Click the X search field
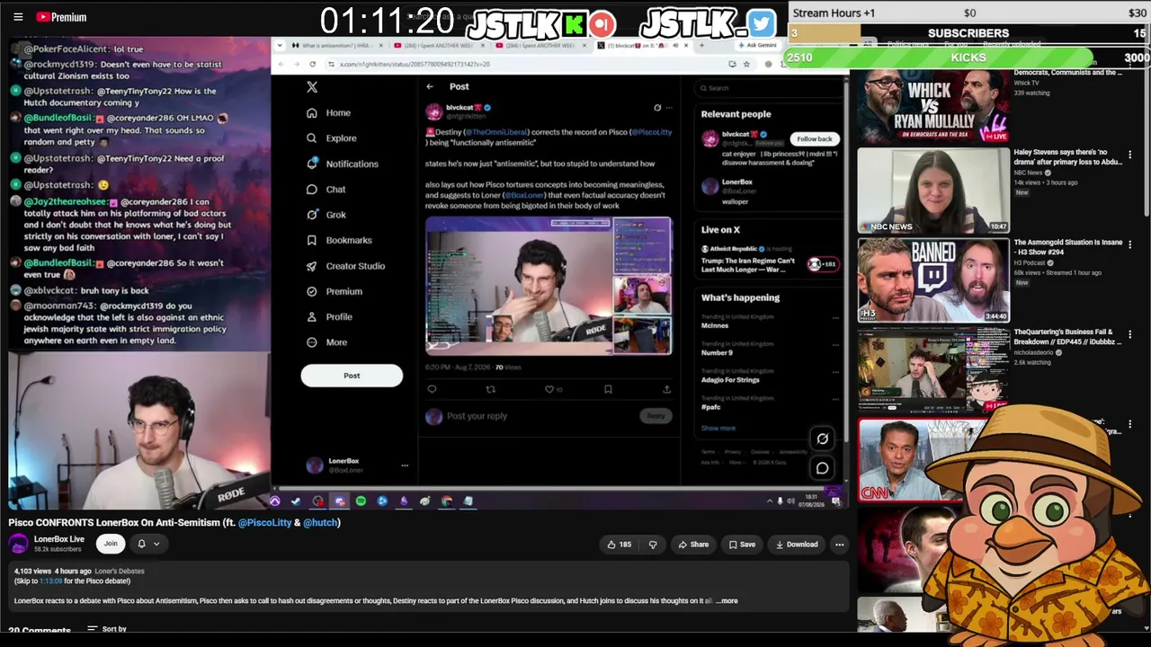This screenshot has width=1151, height=647. [x=769, y=87]
